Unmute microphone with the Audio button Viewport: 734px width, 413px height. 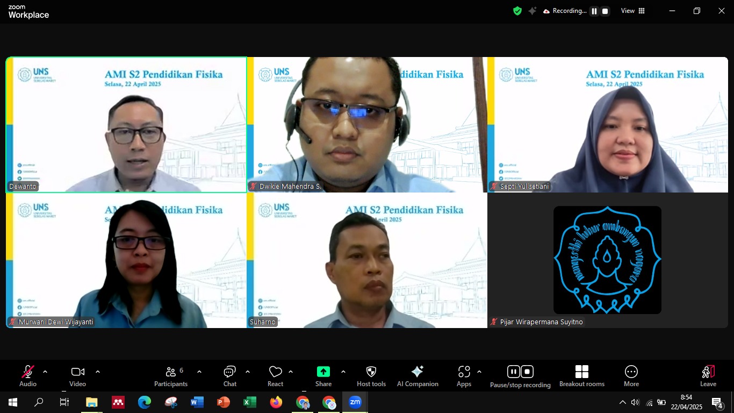27,375
